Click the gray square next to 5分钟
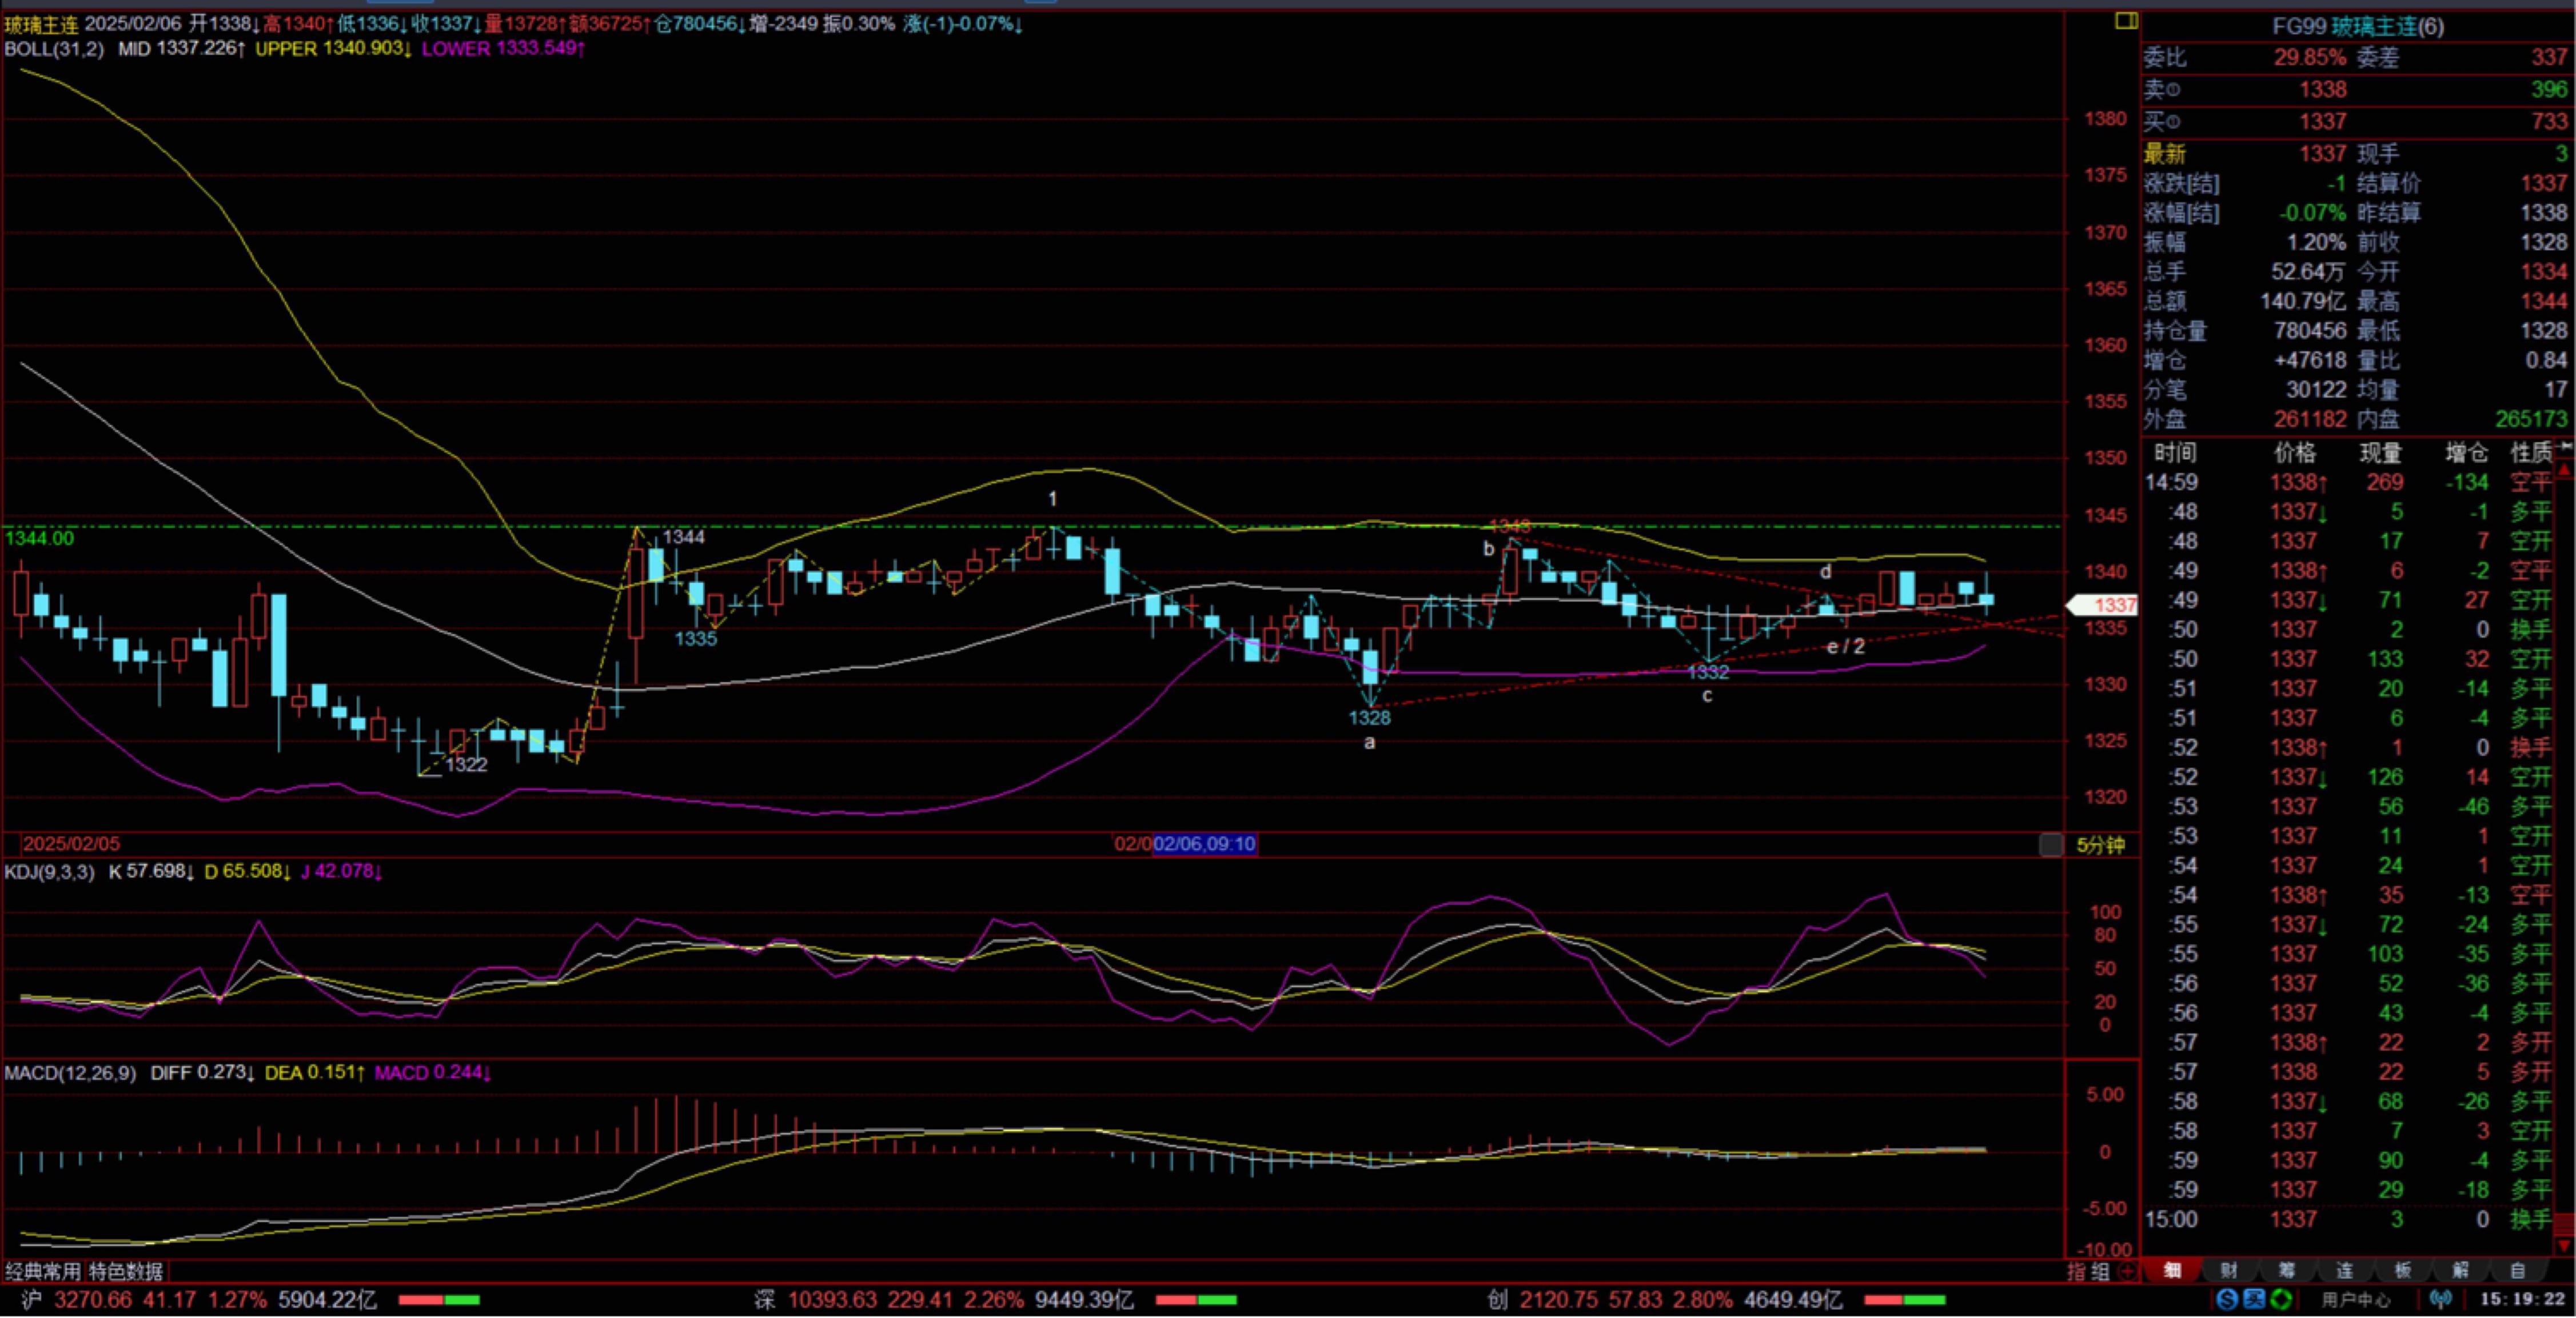The image size is (2576, 1318). (2050, 846)
